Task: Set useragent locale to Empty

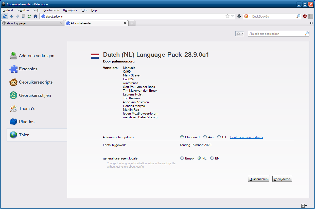Action: (x=182, y=158)
